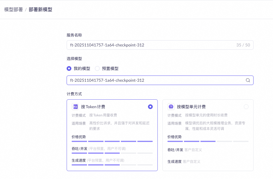This screenshot has height=179, width=273.
Task: Click 客户自定义 next to 吞吐/并发
Action: [193, 150]
